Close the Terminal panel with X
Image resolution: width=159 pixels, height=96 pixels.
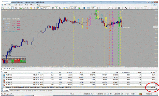click(2, 71)
